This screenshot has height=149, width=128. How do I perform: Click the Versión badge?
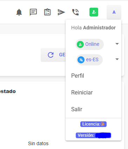tap(93, 135)
